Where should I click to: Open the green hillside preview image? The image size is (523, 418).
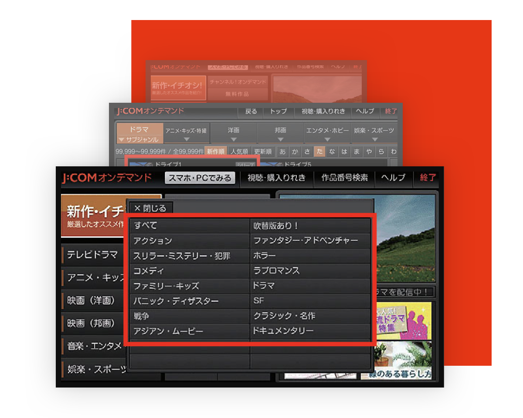(405, 239)
